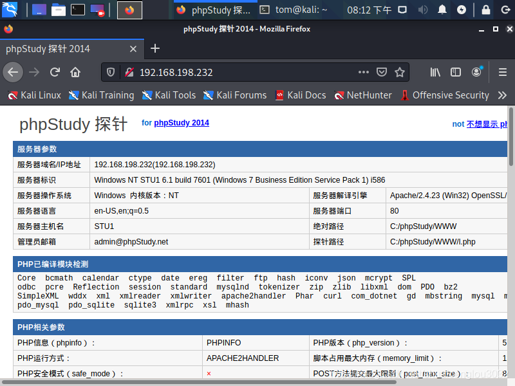
Task: Open Kali Linux bookmark
Action: 35,95
